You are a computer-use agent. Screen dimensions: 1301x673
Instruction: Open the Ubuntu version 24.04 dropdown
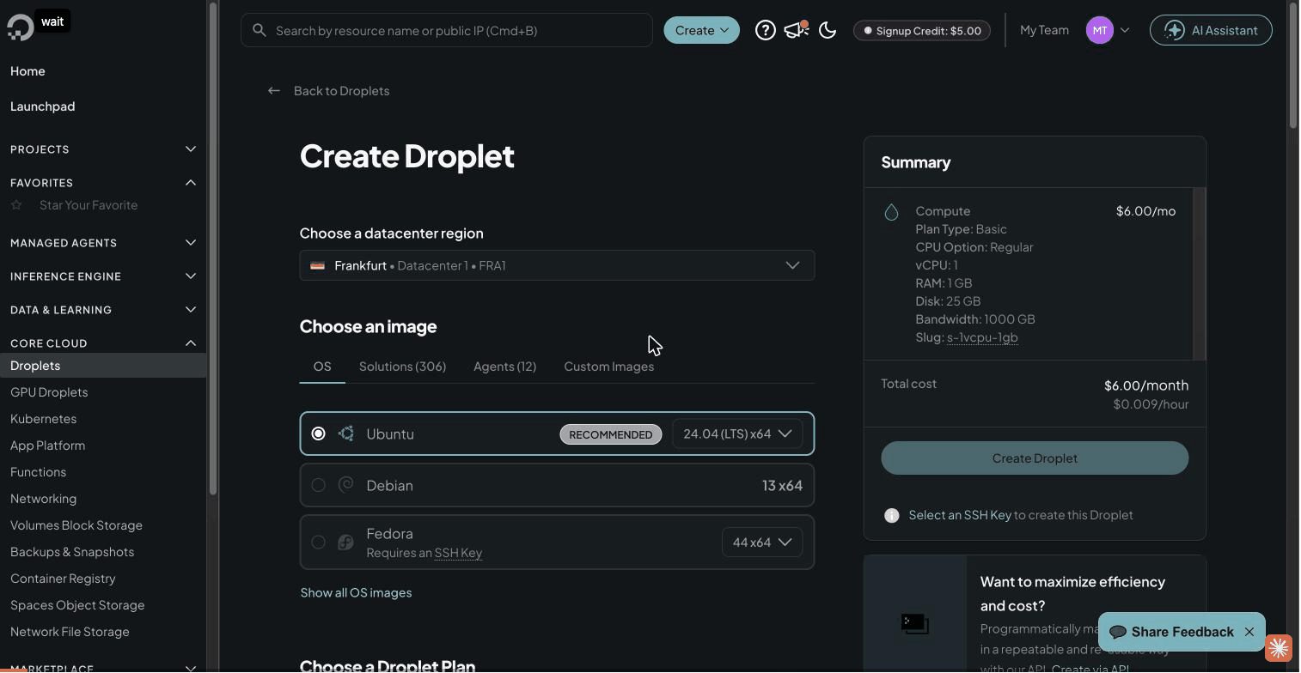click(737, 434)
